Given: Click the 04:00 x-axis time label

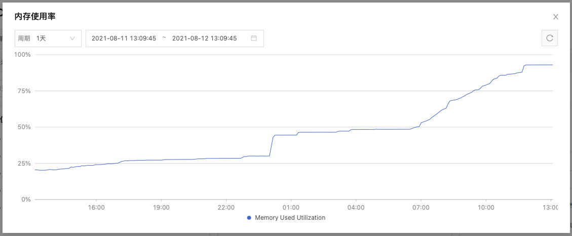Looking at the screenshot, I should (356, 208).
